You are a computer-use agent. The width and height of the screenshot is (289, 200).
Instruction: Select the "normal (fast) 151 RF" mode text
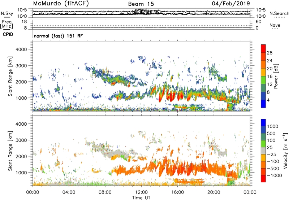click(x=58, y=36)
